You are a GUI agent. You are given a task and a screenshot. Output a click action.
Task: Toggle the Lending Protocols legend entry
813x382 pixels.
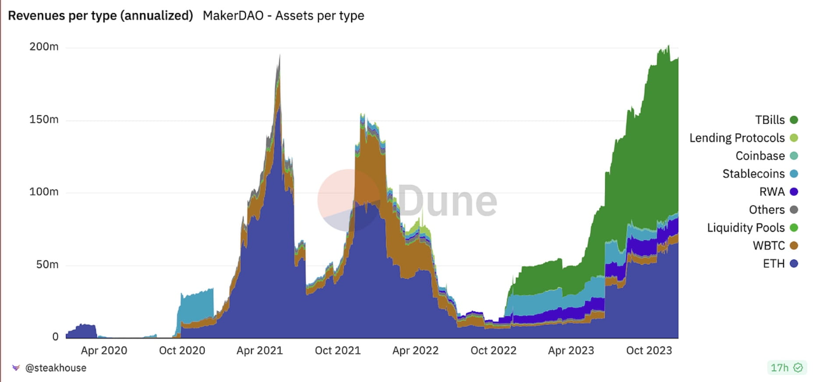pos(743,138)
